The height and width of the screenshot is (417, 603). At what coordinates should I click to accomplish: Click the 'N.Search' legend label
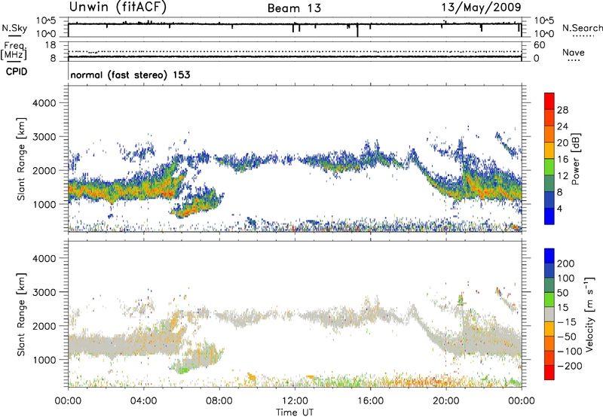pos(583,28)
